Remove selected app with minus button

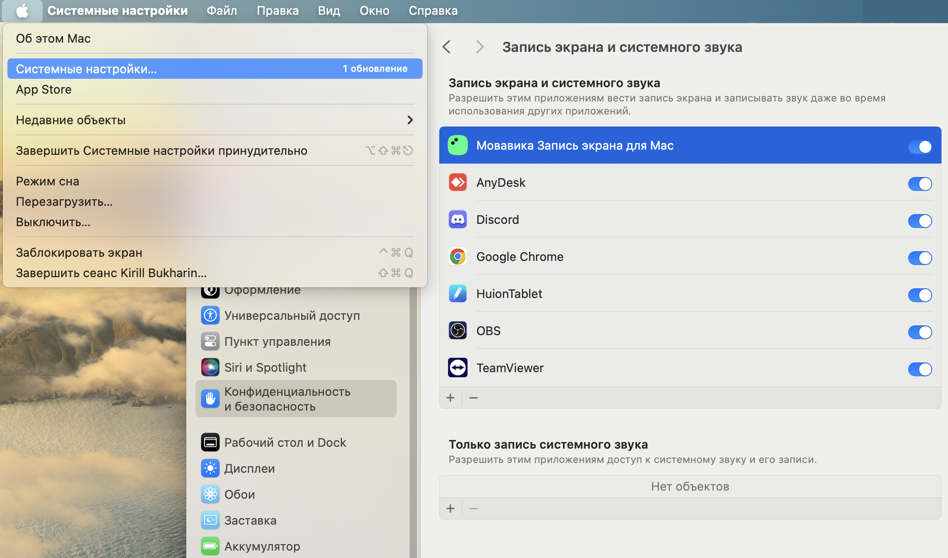click(474, 398)
